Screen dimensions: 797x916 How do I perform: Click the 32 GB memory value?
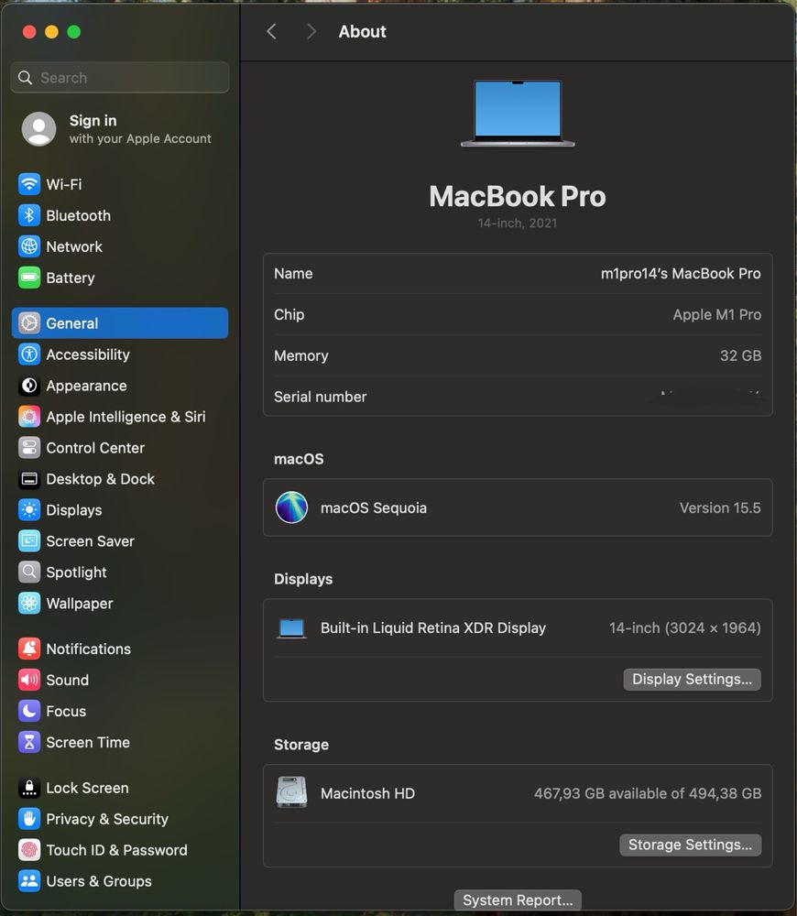pos(740,355)
